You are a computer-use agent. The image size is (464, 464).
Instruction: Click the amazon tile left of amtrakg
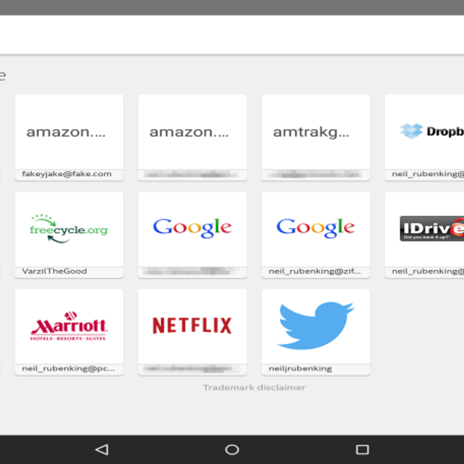tap(192, 132)
